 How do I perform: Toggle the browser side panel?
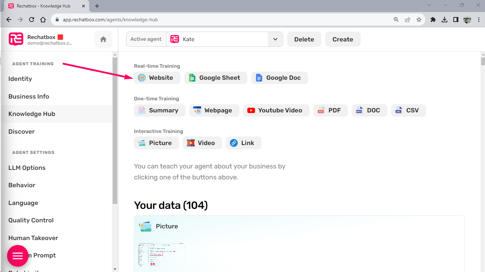click(456, 20)
